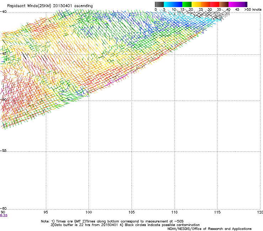Click the longitude label '95'
The image size is (263, 231).
tap(45, 213)
